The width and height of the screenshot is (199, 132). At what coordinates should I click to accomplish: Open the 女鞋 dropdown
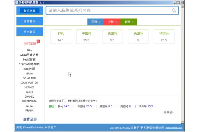[x=112, y=22]
